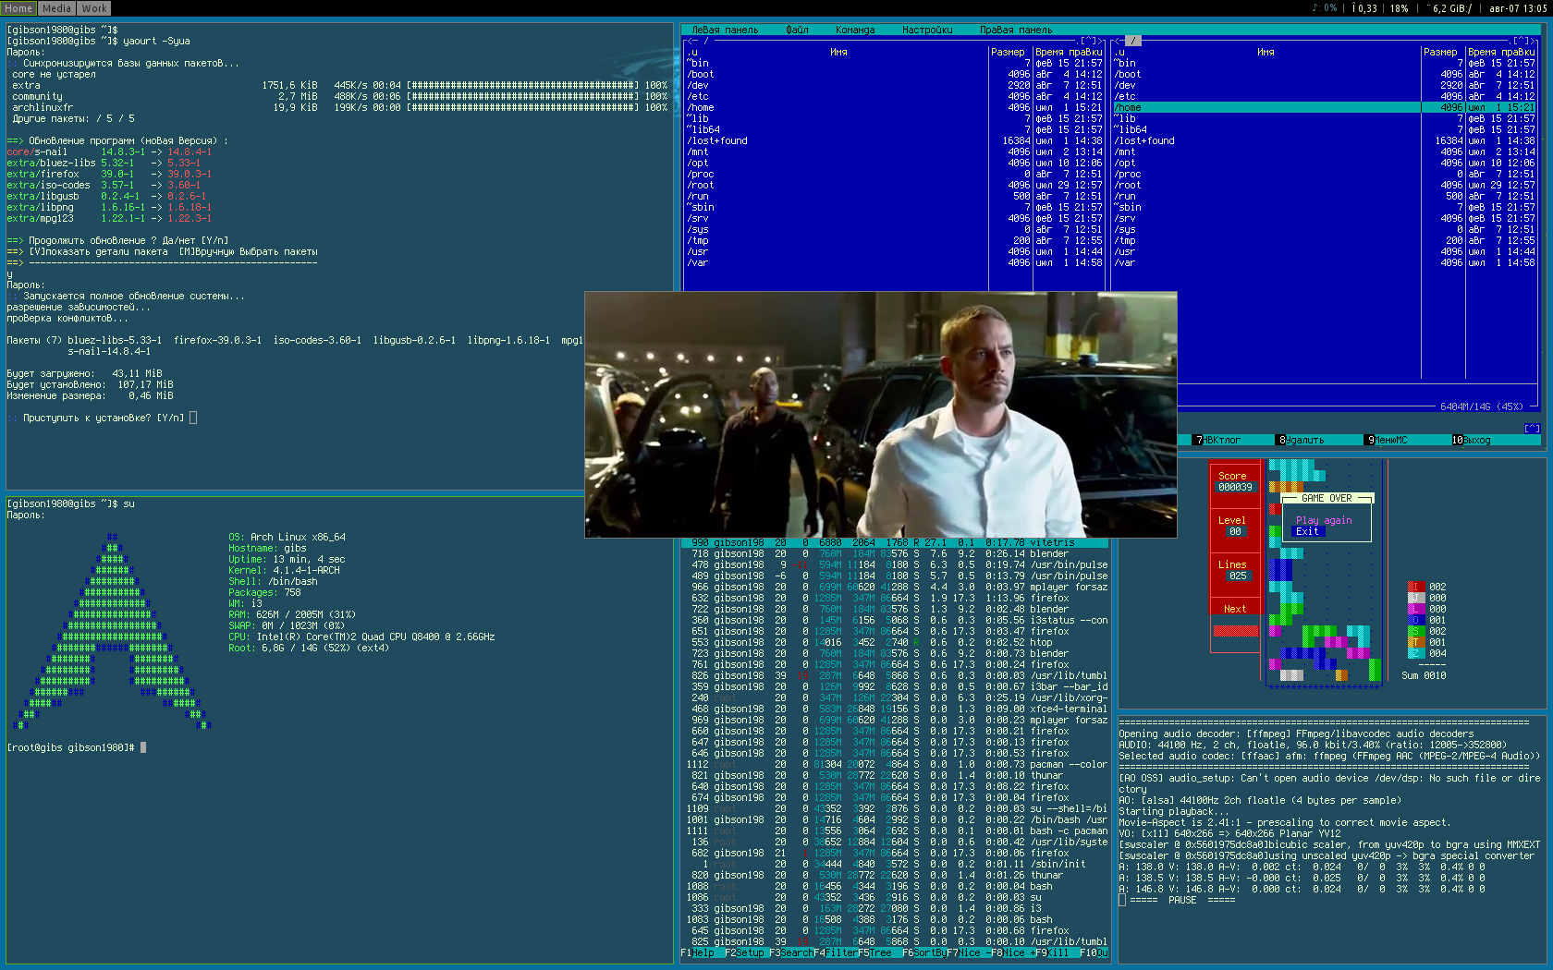Click the 9 МенюMC function key in MC
This screenshot has height=970, width=1553.
pyautogui.click(x=1387, y=440)
